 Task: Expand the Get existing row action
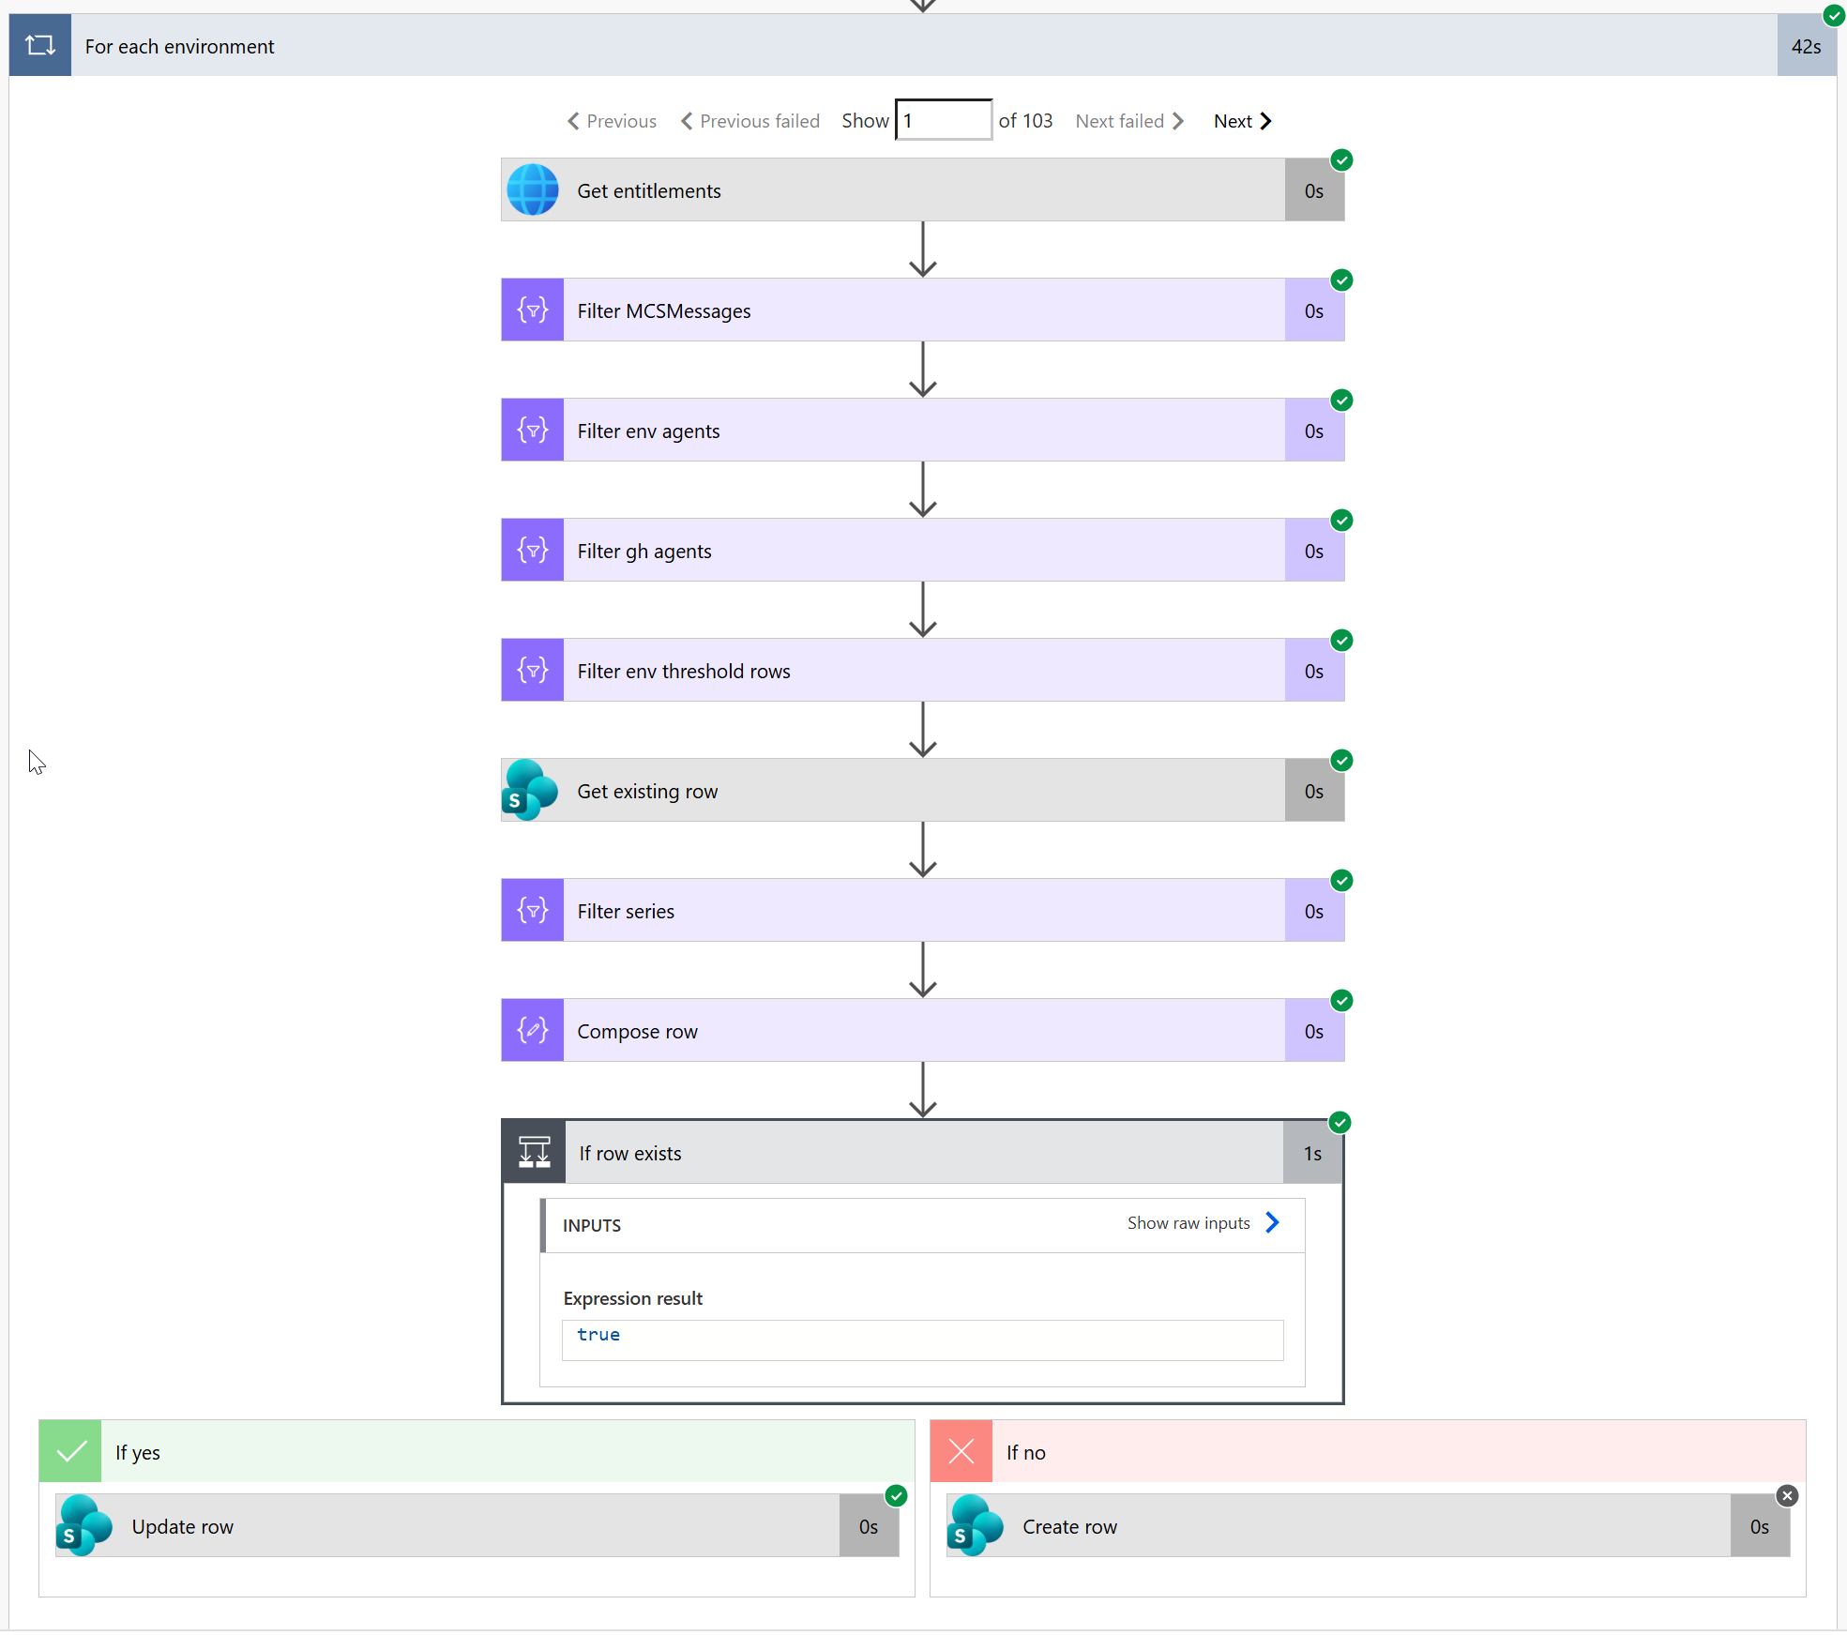coord(923,791)
